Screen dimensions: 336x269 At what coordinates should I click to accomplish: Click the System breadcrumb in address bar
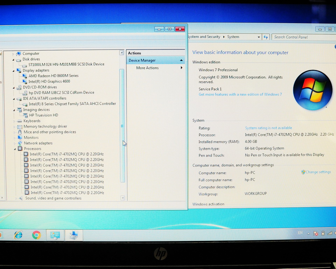233,37
